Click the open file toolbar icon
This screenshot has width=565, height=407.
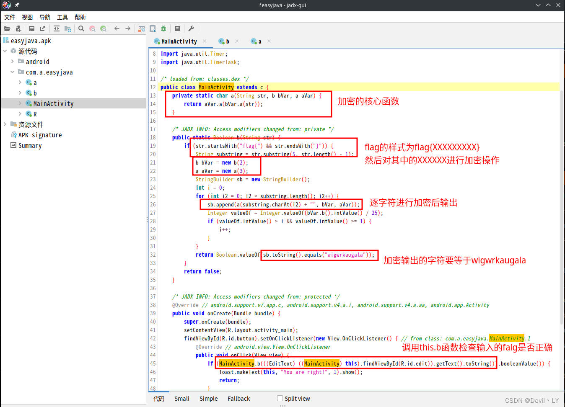coord(7,28)
